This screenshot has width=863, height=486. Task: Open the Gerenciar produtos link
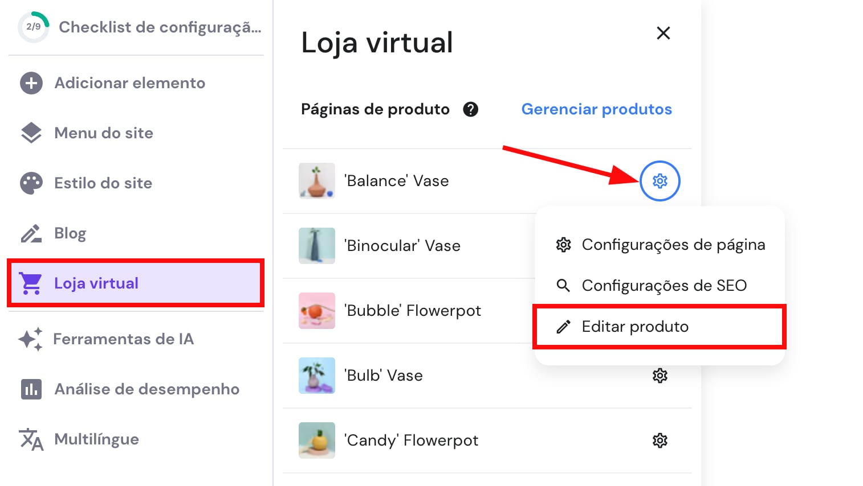596,109
